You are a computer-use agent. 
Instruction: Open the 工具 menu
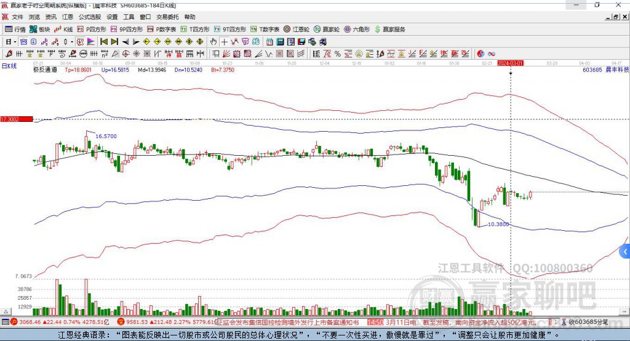pos(129,17)
